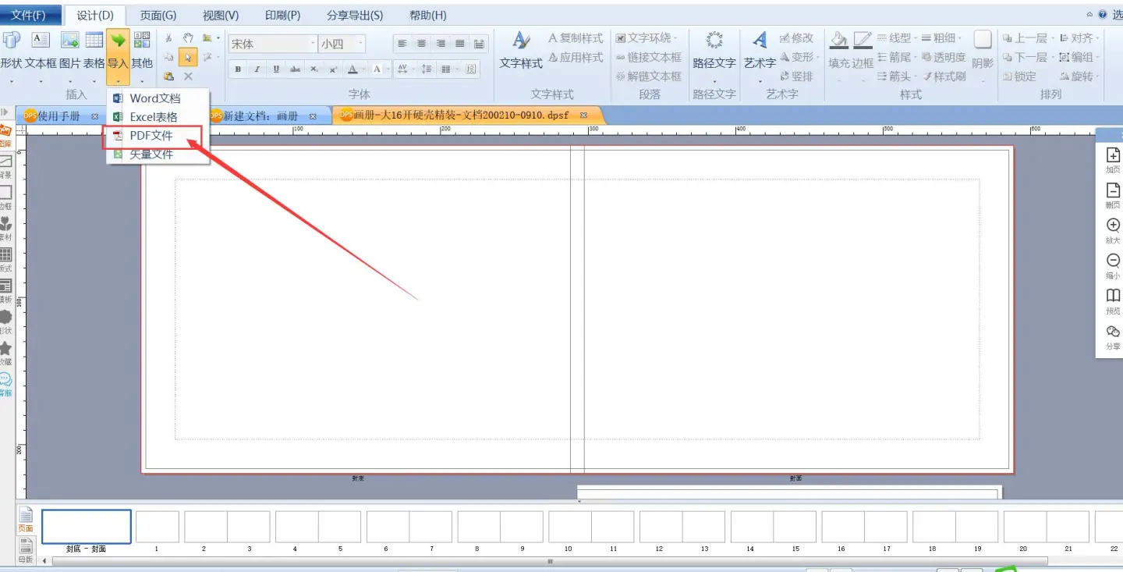Screen dimensions: 1123x572
Task: Open 文字样式 text styles
Action: click(x=521, y=50)
